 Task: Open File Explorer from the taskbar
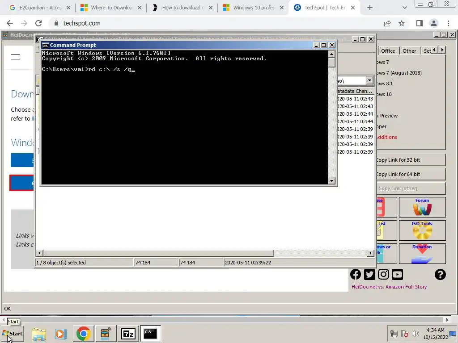(x=39, y=334)
